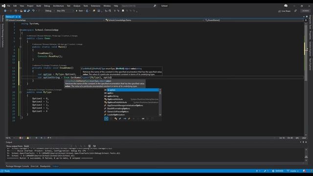Open the Build menu

39,6
